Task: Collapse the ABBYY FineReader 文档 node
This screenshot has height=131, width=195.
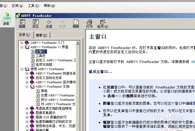Action: [x=27, y=87]
